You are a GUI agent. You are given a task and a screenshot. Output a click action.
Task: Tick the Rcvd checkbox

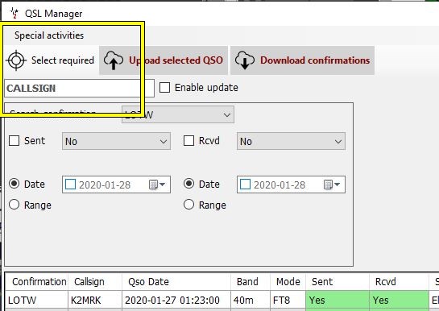click(x=188, y=141)
